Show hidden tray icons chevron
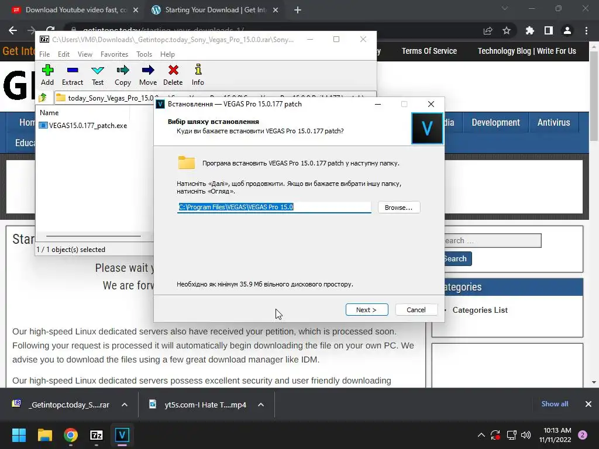The image size is (599, 449). click(x=481, y=435)
